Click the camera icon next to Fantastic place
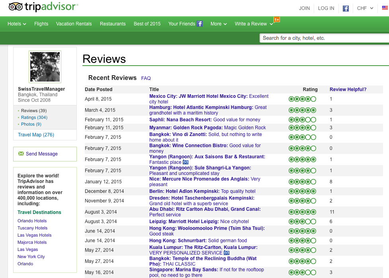 coord(186,162)
